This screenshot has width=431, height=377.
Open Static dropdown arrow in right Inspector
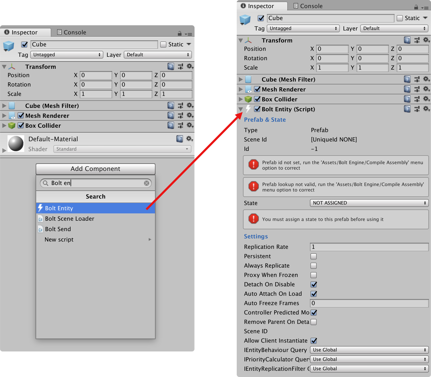pos(425,18)
